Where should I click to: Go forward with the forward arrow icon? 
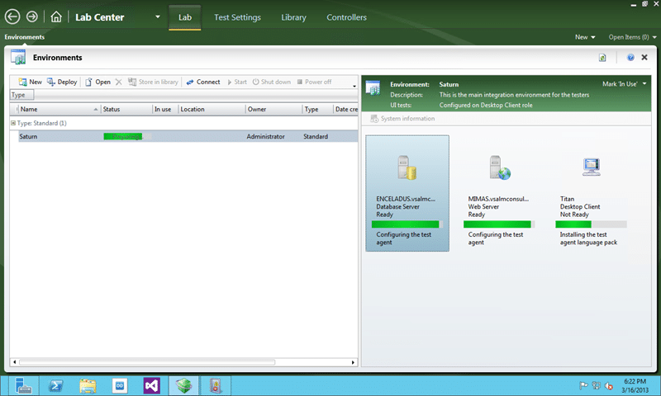tap(32, 16)
